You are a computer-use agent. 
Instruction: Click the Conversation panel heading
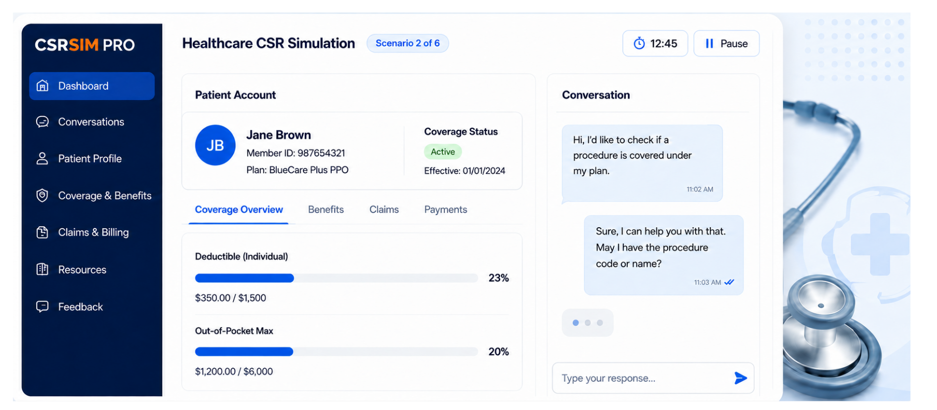[596, 95]
